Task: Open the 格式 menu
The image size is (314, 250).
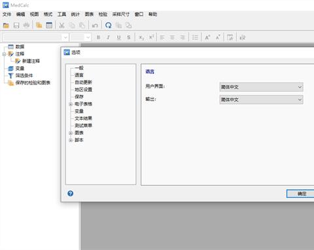Action: pyautogui.click(x=48, y=14)
